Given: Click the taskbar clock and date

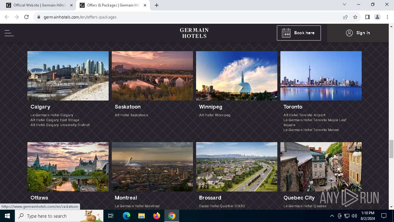Looking at the screenshot, I should [x=368, y=216].
